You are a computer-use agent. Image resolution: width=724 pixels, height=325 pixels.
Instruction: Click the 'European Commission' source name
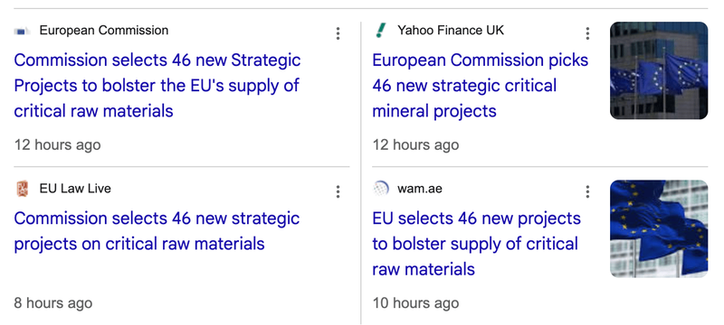pyautogui.click(x=104, y=31)
